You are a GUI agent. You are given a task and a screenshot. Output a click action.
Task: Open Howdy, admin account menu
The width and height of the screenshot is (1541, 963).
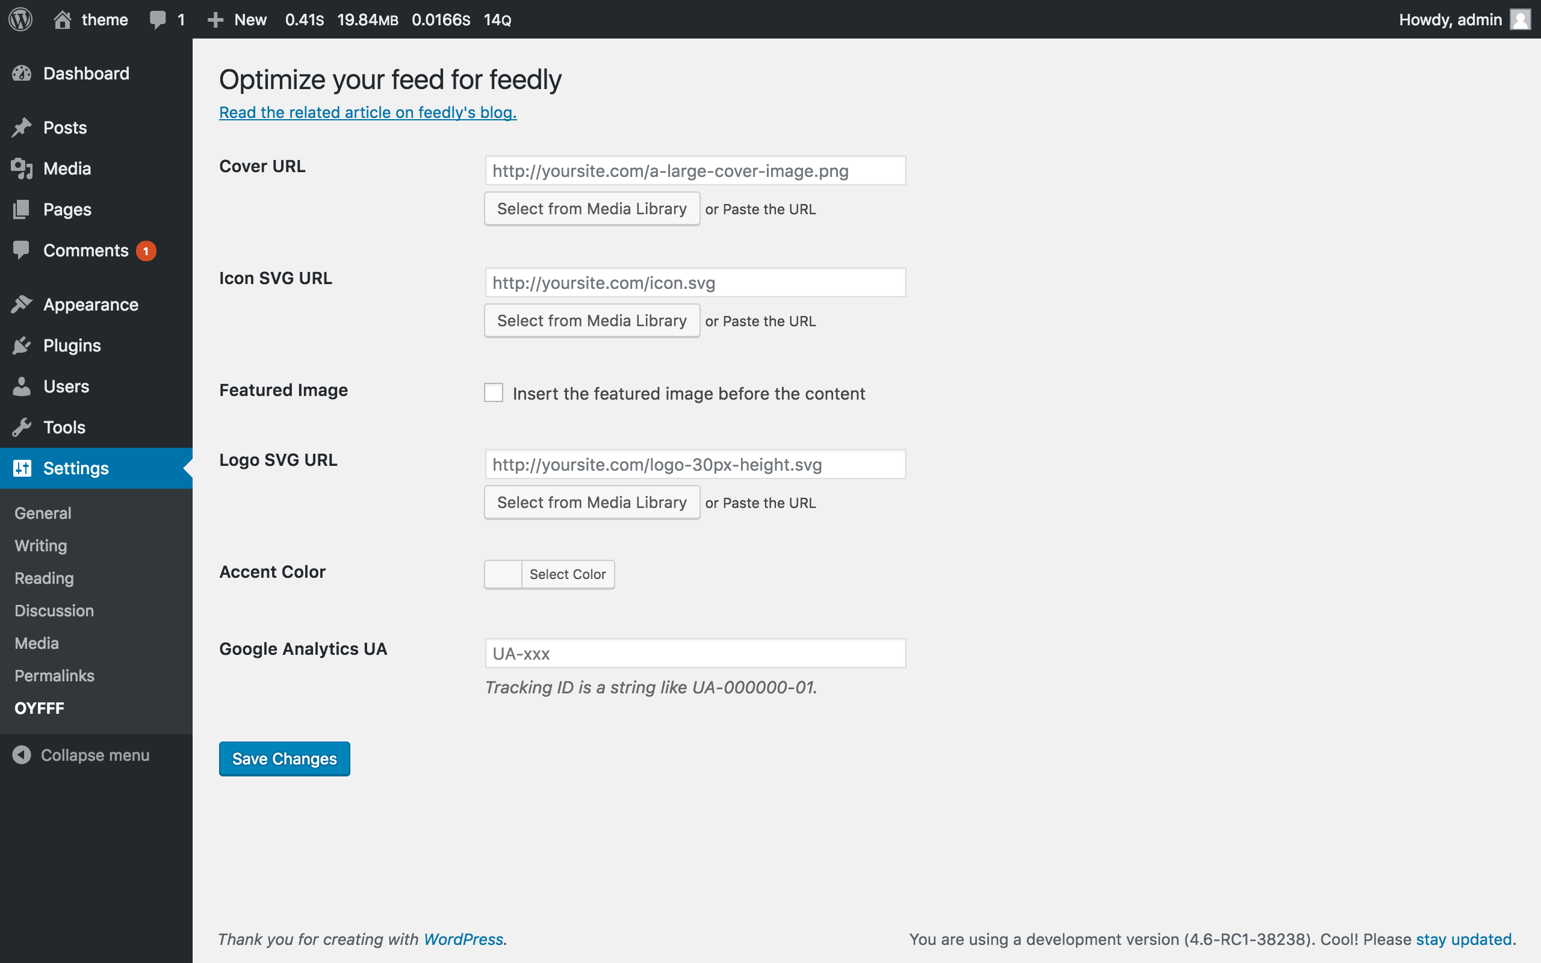tap(1450, 19)
